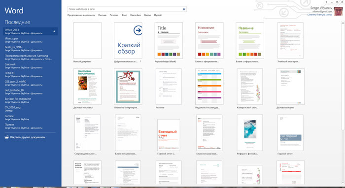
Task: Click the Сменить учетную запись link
Action: pos(320,15)
